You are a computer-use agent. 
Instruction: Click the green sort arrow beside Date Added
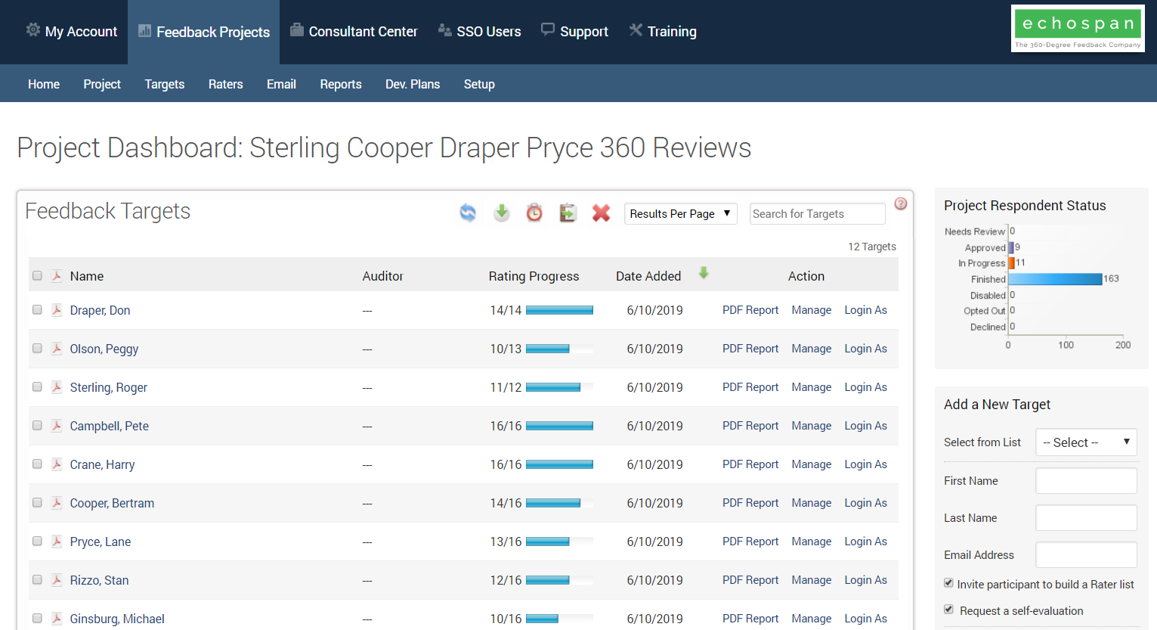click(704, 273)
